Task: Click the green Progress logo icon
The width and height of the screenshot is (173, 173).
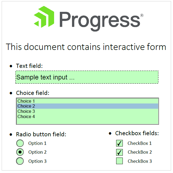Action: [x=44, y=17]
